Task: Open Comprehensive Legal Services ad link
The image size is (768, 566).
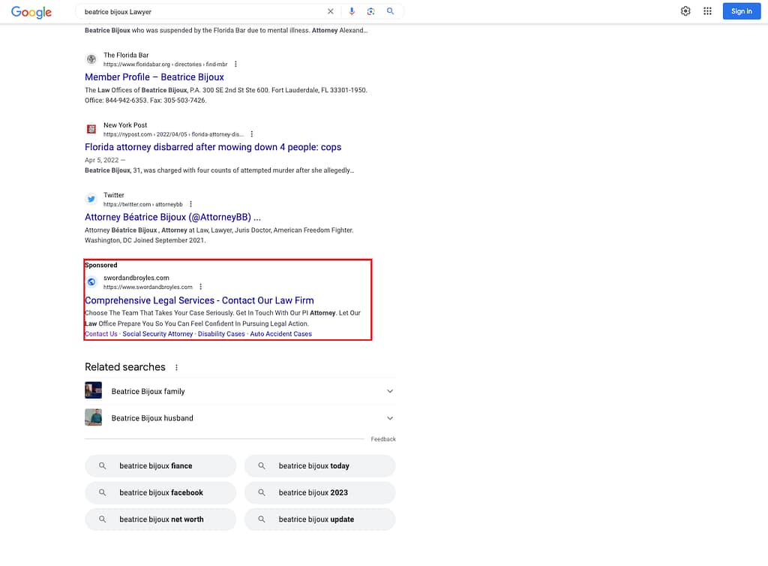Action: 199,300
